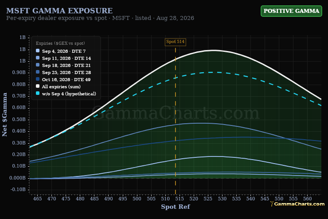Image resolution: width=328 pixels, height=219 pixels.
Task: Click the 555 x-axis tick label
Action: 293,199
